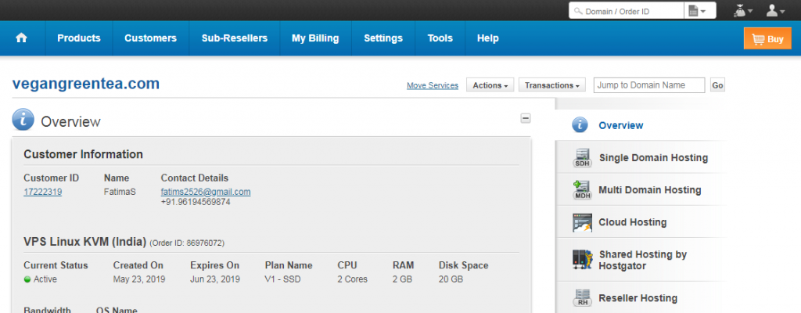
Task: Click the Created On date May 23, 2019
Action: click(139, 280)
